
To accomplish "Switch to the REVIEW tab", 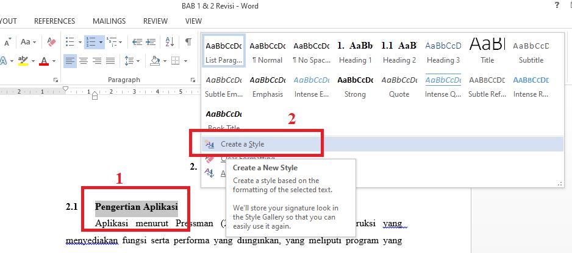I will point(156,21).
